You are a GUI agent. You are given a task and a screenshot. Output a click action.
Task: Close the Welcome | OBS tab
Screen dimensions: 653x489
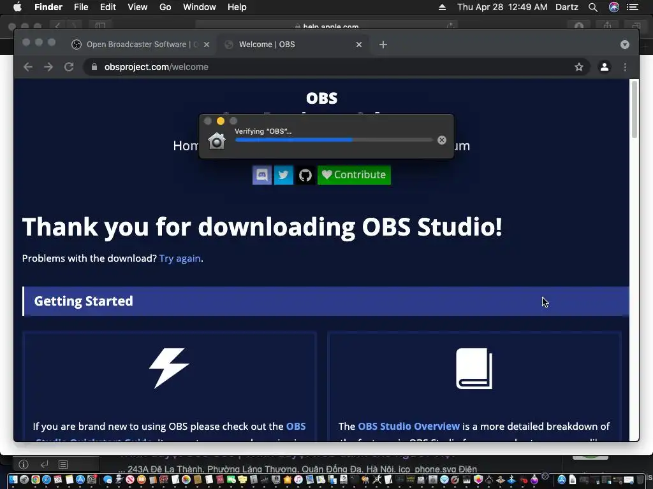[x=359, y=45]
